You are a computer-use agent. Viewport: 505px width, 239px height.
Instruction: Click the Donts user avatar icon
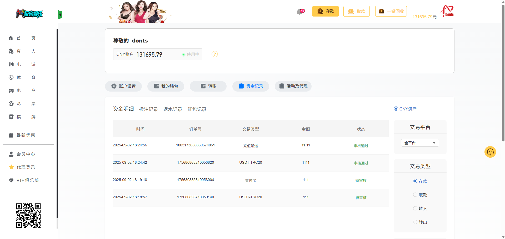coord(447,11)
